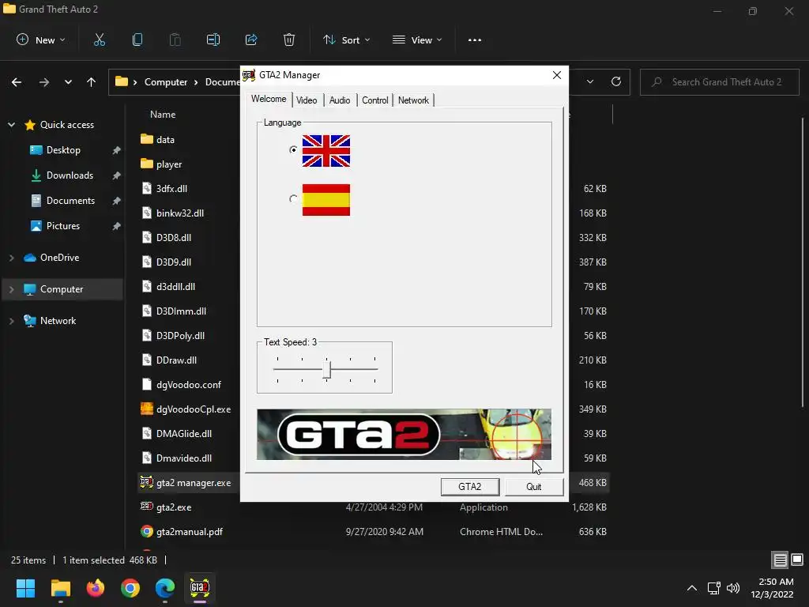Switch to the Control tab
This screenshot has height=607, width=809.
[375, 100]
